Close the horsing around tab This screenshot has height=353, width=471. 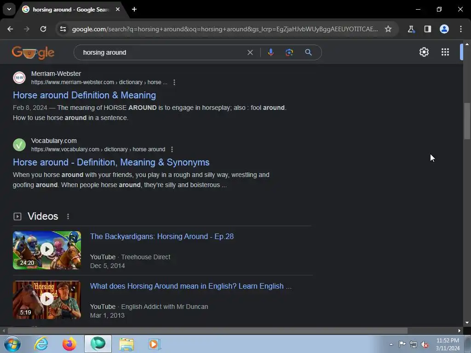pyautogui.click(x=118, y=9)
